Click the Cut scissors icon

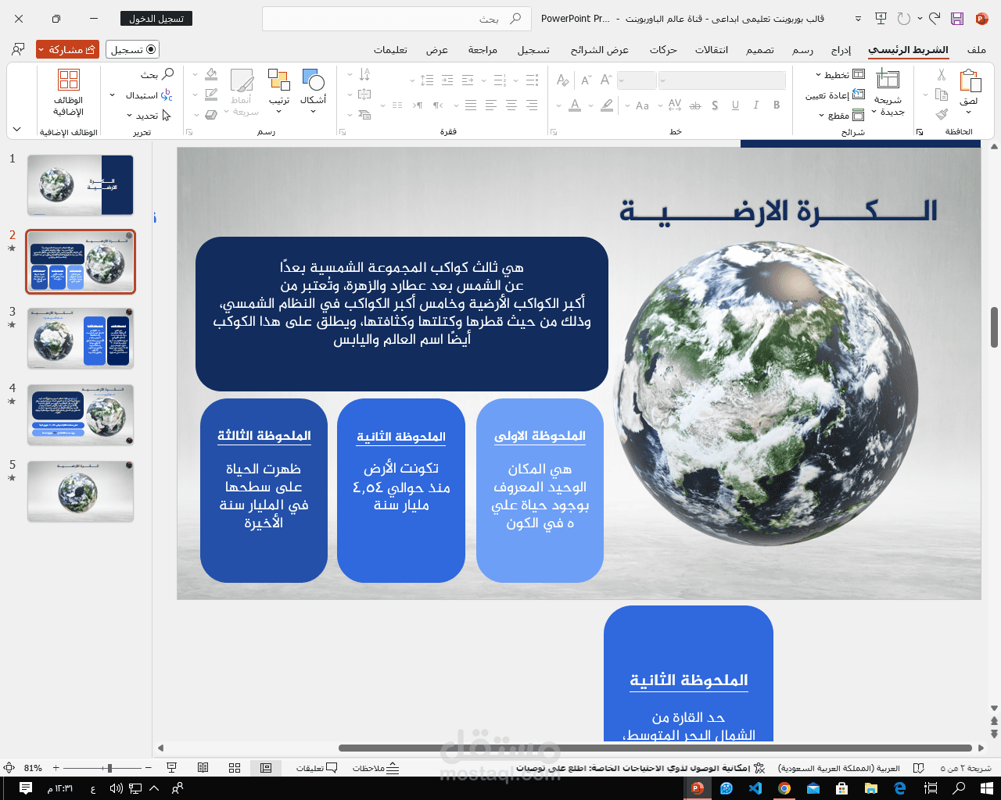tap(942, 75)
